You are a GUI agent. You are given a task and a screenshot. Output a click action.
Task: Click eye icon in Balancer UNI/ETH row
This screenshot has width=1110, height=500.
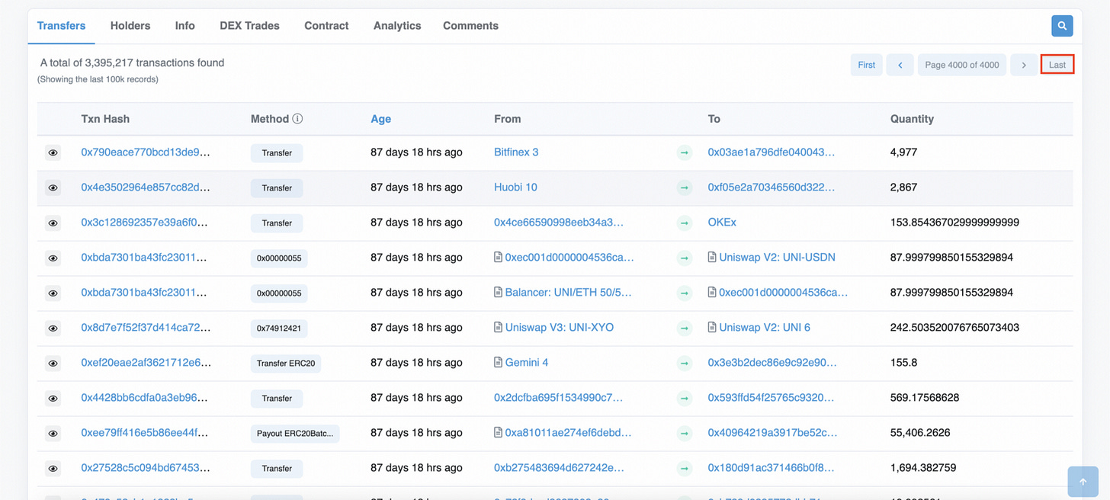[x=53, y=293]
